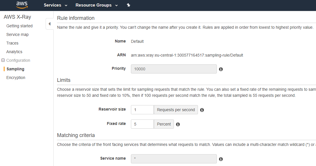Click the pushpin icon in the navigation bar
Image resolution: width=316 pixels, height=166 pixels.
click(x=128, y=5)
